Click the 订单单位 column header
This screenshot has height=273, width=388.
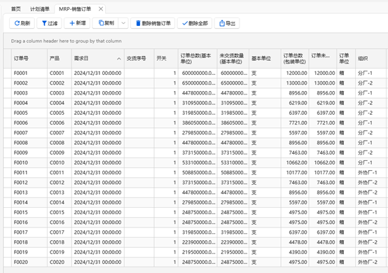click(x=346, y=59)
